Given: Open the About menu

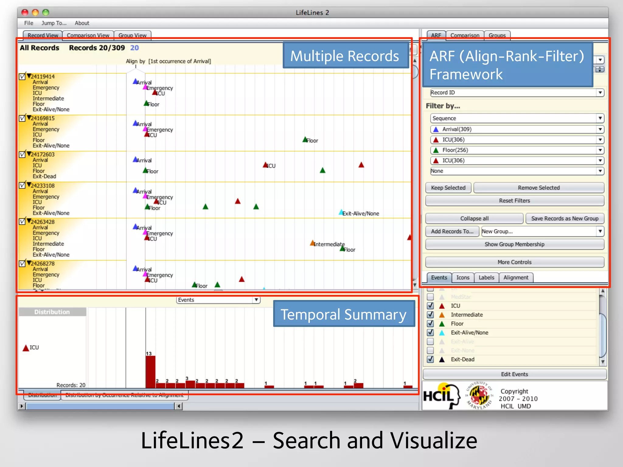Looking at the screenshot, I should point(82,23).
